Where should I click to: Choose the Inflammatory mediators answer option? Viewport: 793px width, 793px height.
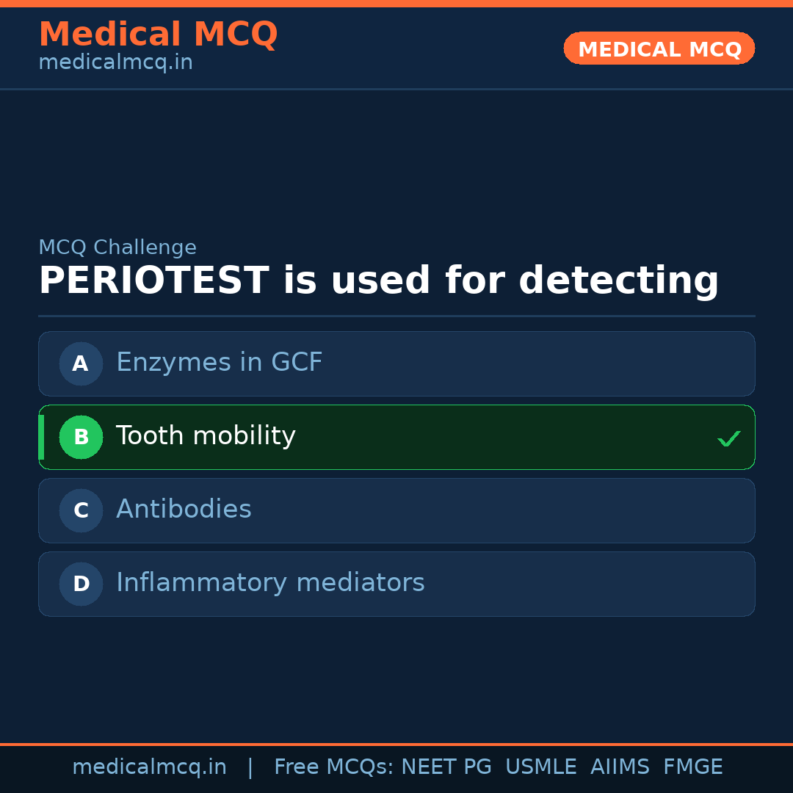(270, 583)
